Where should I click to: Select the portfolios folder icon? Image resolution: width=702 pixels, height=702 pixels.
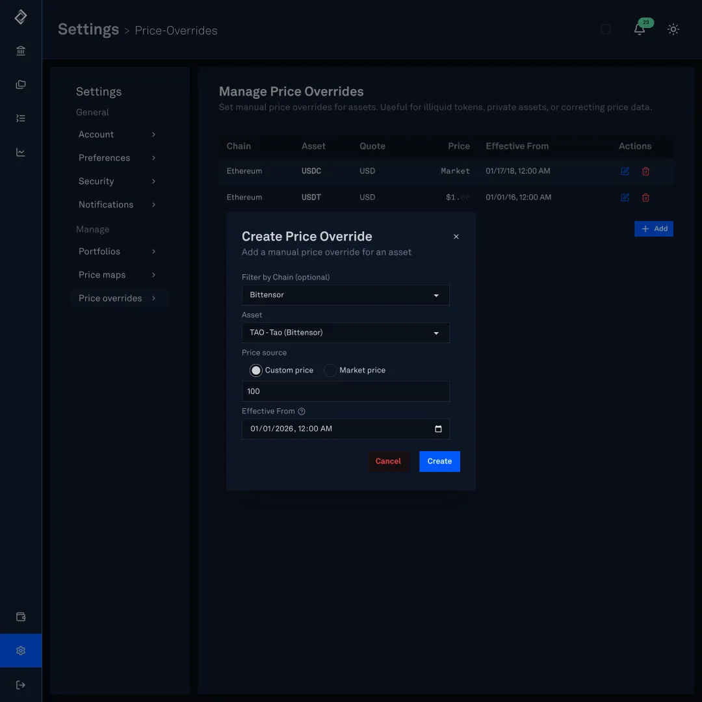20,84
